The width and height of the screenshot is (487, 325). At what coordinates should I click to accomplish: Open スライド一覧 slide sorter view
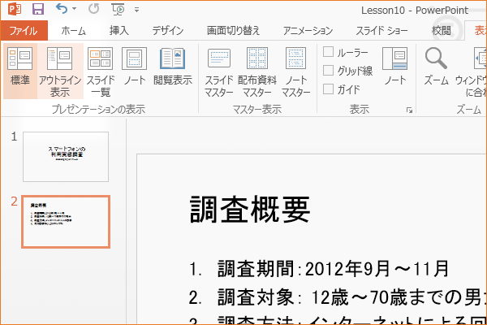(x=101, y=71)
